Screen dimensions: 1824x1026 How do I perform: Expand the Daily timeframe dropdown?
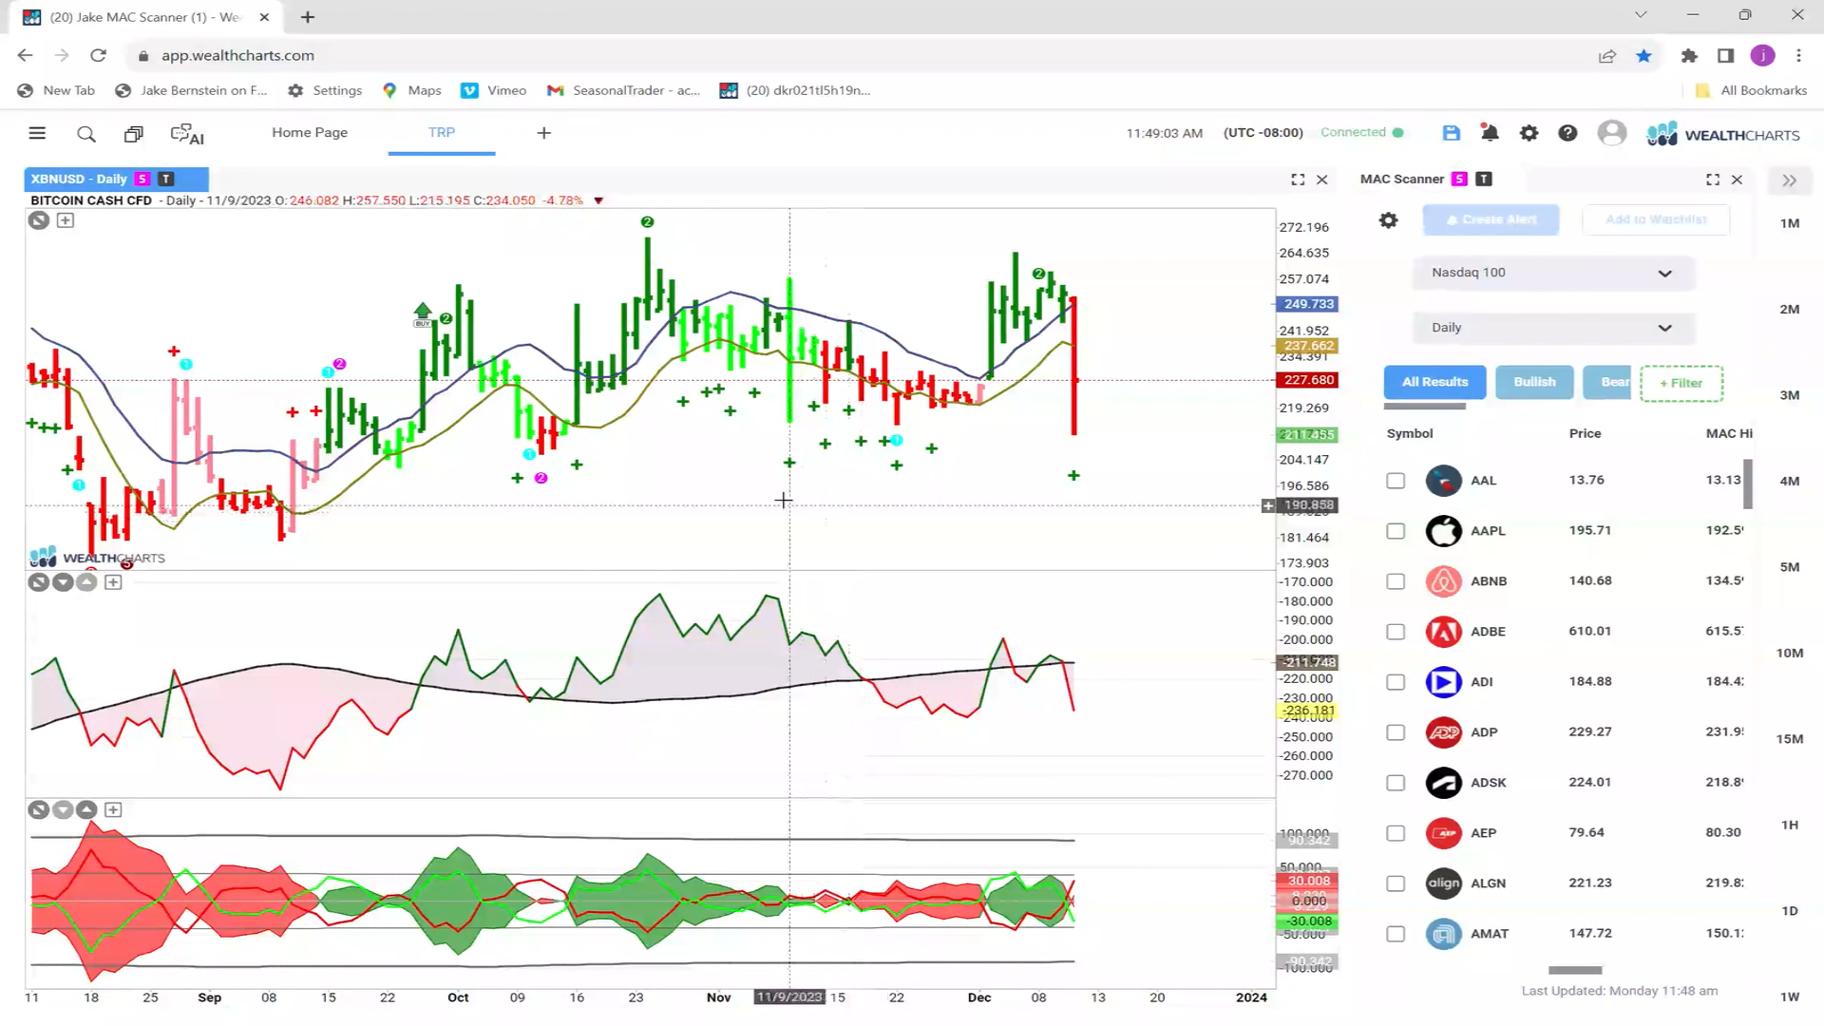[x=1554, y=328]
